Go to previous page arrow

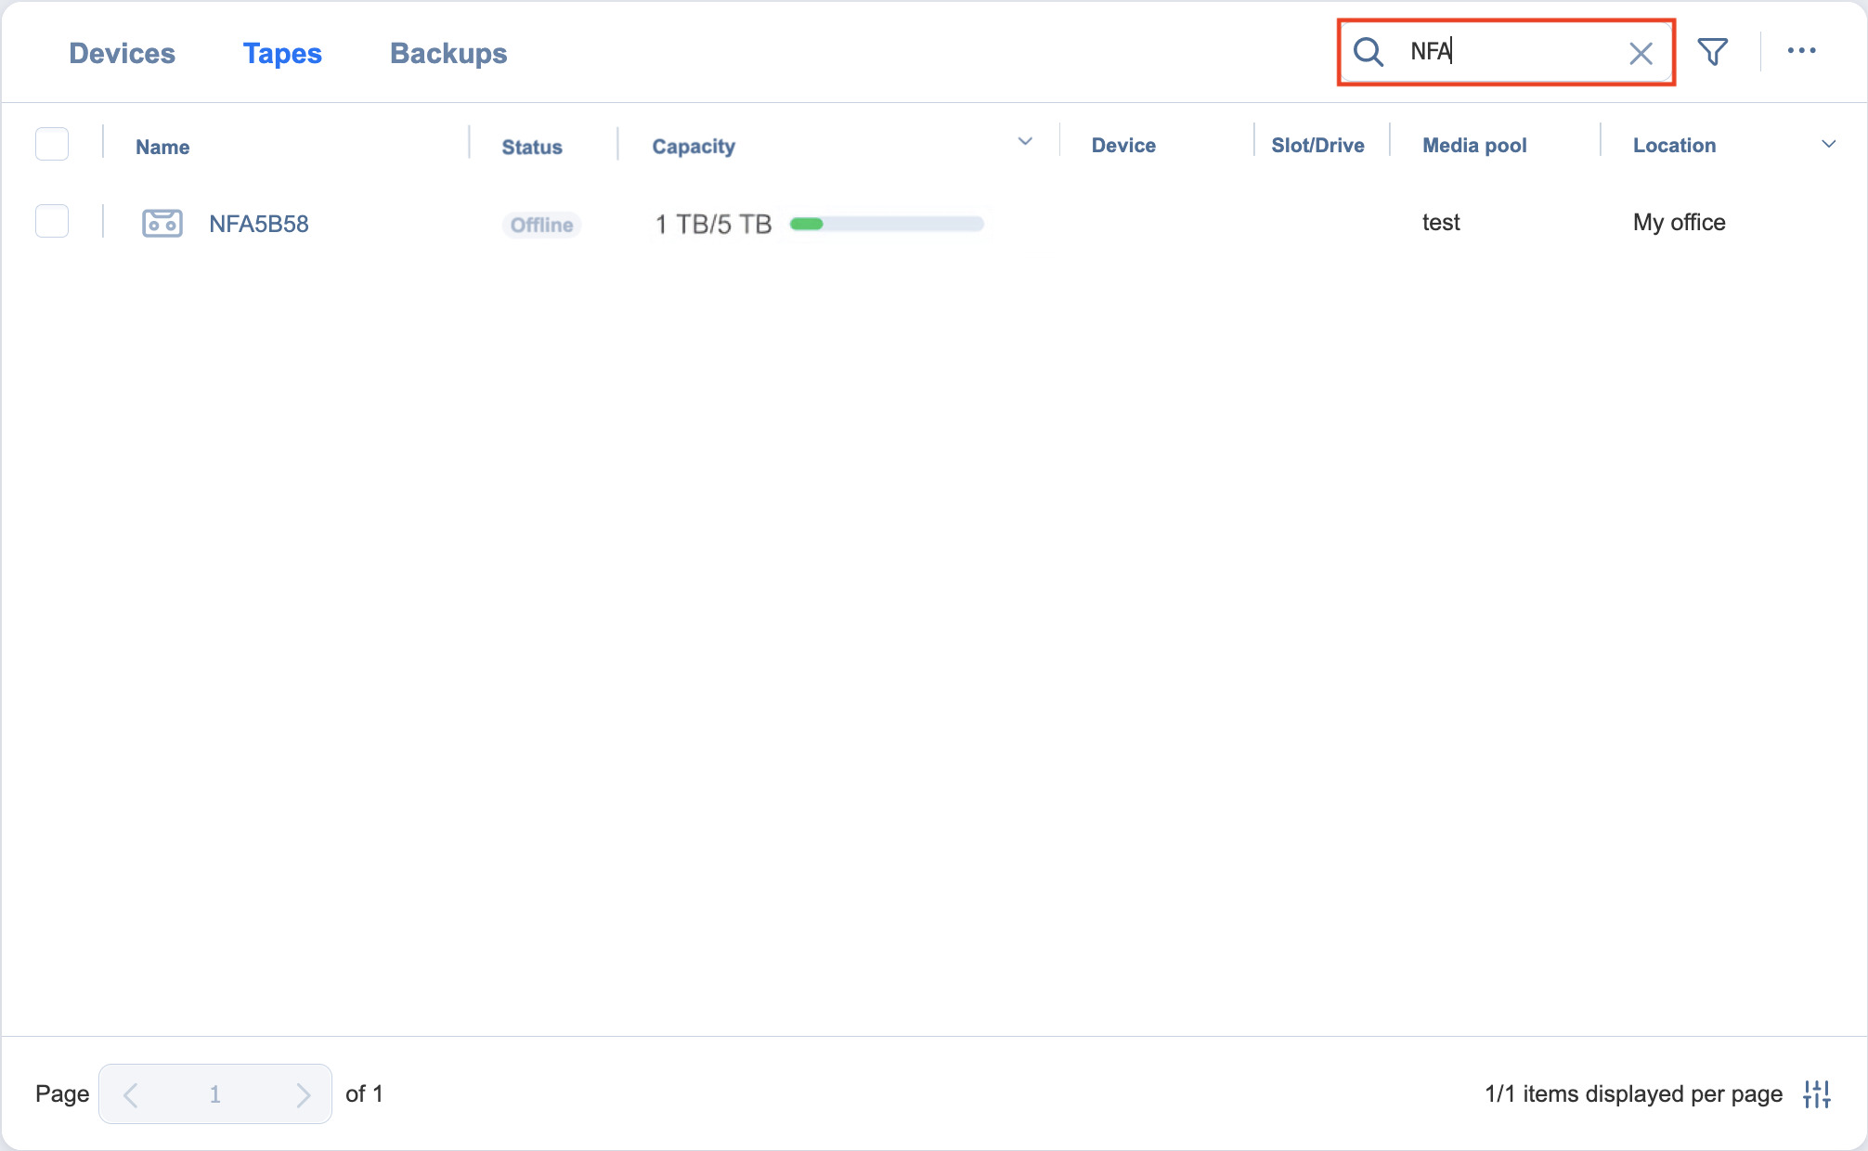[x=131, y=1094]
